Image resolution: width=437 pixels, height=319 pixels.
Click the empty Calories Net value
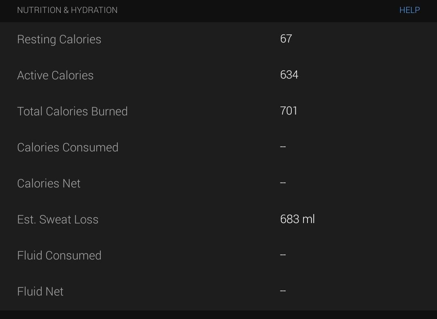point(283,183)
